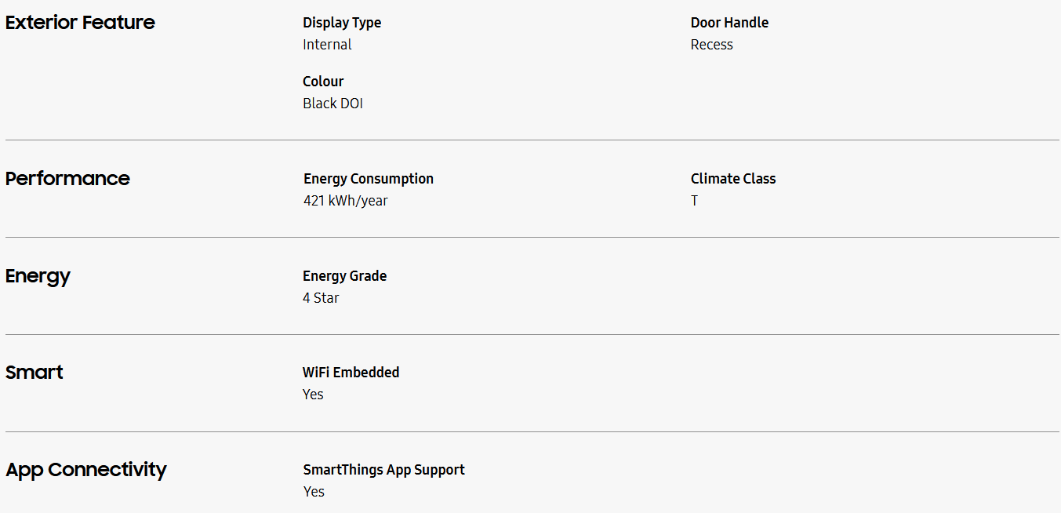
Task: Click the Black DOI colour value
Action: tap(332, 104)
